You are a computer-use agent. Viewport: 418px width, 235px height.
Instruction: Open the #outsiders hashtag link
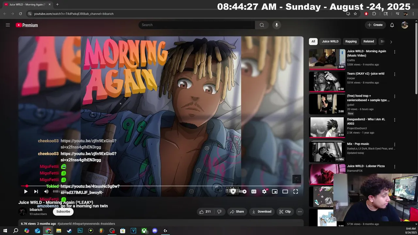pyautogui.click(x=108, y=224)
